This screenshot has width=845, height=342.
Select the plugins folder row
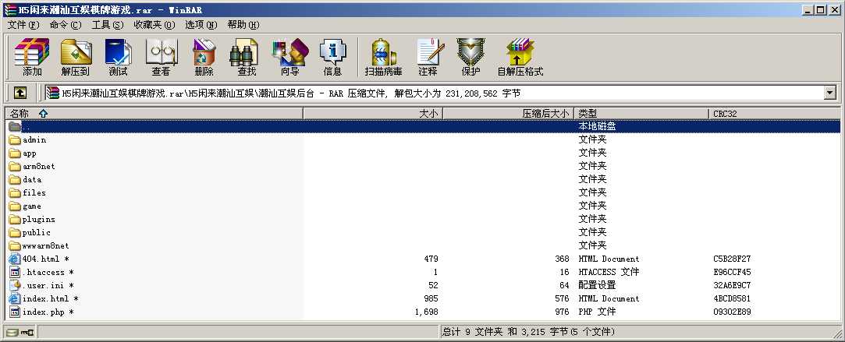[423, 219]
